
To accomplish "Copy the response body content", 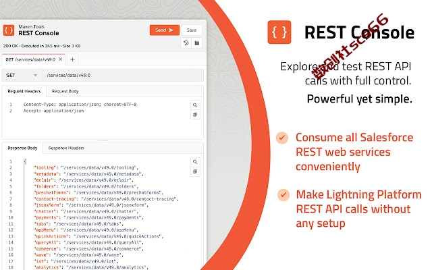I will (x=195, y=171).
